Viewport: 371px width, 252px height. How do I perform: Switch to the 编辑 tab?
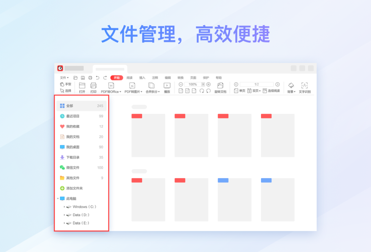(x=168, y=78)
